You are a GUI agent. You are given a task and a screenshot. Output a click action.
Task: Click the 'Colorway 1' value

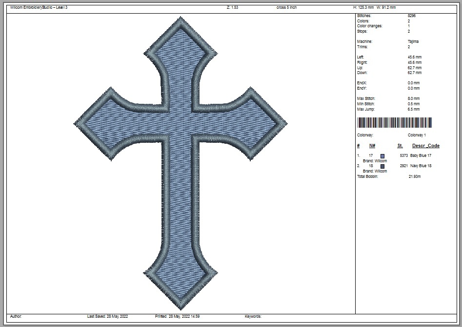417,135
